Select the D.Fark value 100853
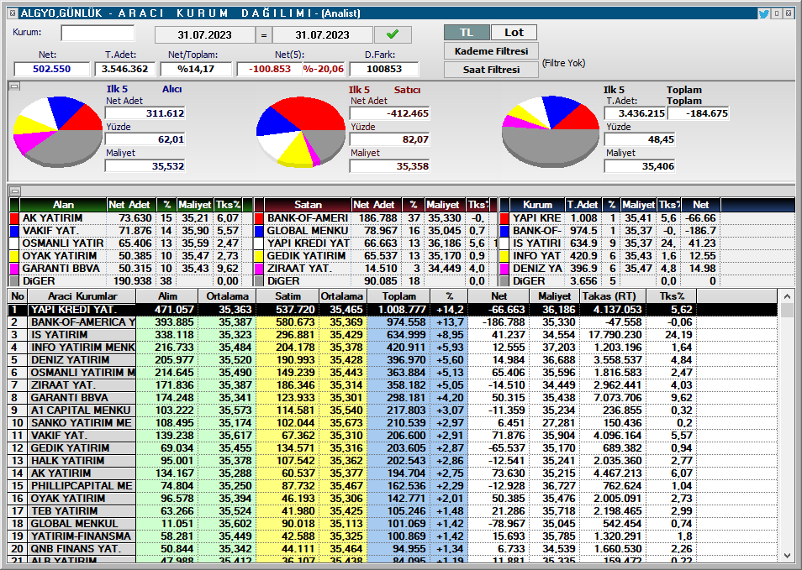Screen dimensions: 802x570 point(384,69)
